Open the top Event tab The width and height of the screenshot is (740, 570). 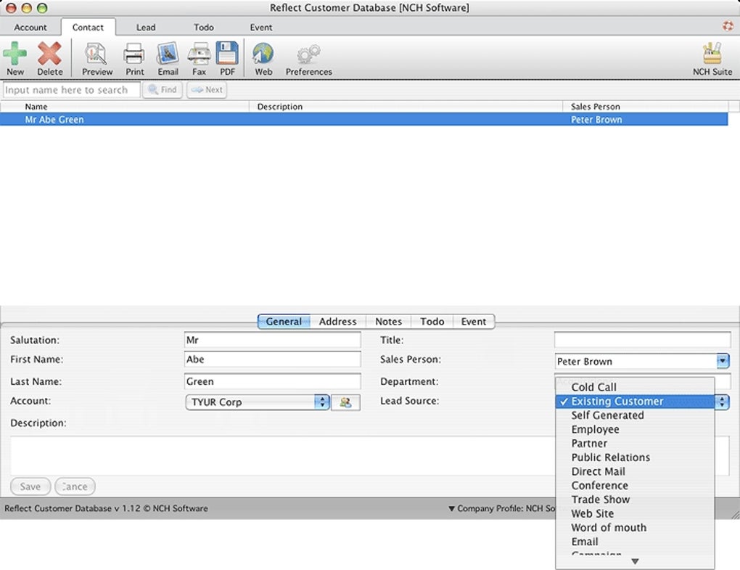(261, 28)
